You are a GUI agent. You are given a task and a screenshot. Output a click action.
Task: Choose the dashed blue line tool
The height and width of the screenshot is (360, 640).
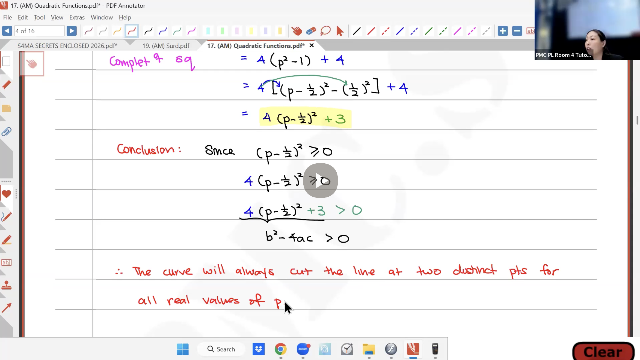pos(414,31)
